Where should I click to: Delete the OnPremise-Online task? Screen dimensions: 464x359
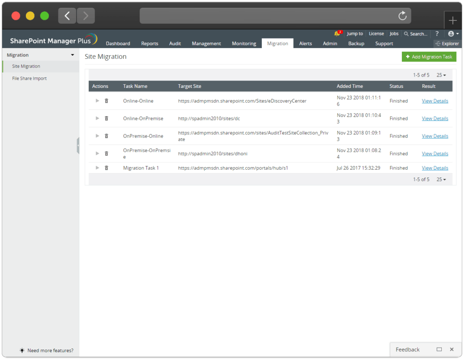click(x=106, y=136)
